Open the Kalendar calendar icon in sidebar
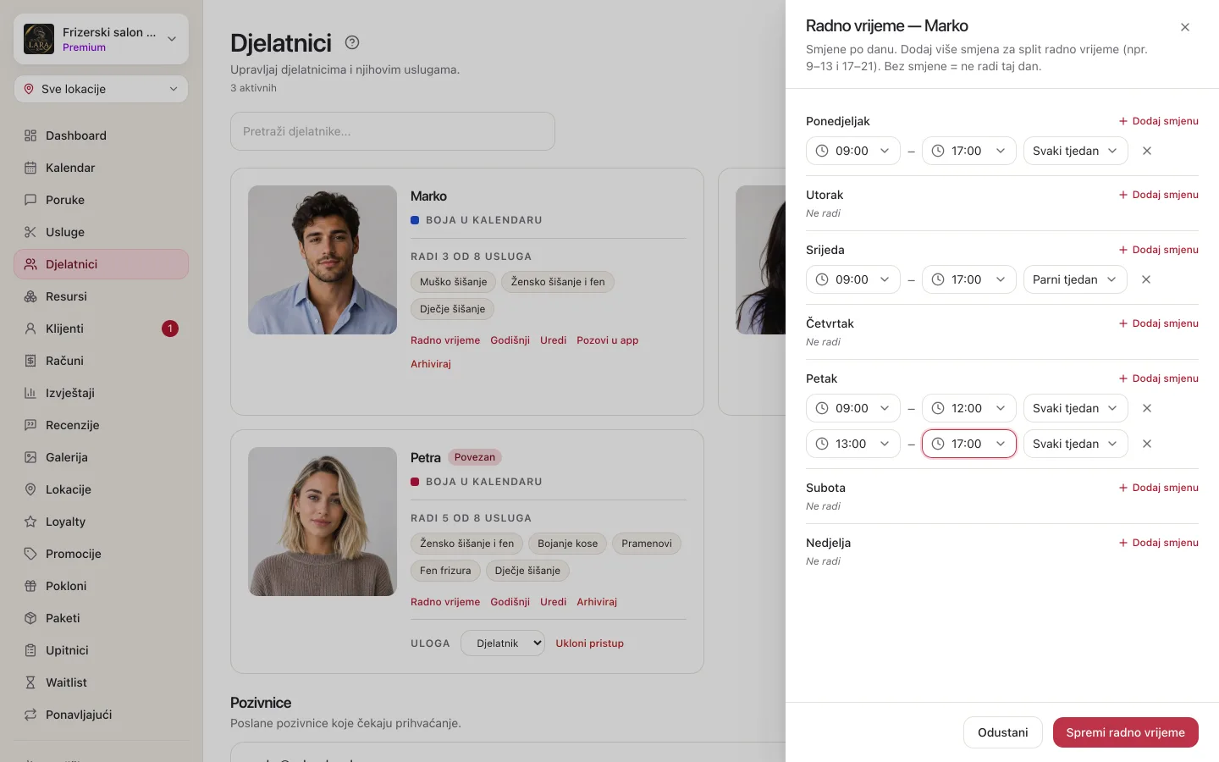 click(x=30, y=168)
